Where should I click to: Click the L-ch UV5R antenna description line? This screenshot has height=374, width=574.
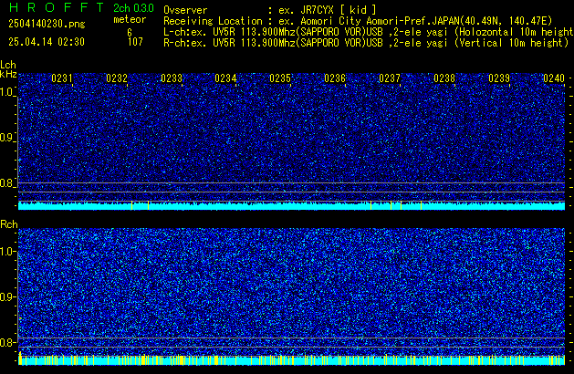pyautogui.click(x=369, y=32)
